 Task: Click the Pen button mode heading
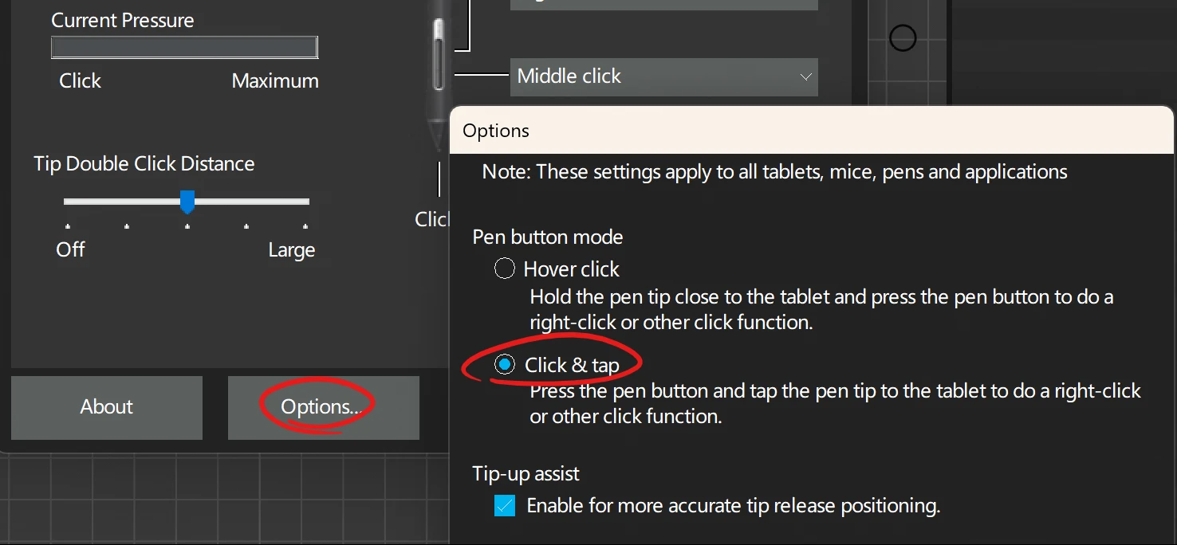pos(548,237)
